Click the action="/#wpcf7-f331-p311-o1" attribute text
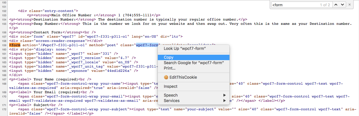 (x=55, y=45)
